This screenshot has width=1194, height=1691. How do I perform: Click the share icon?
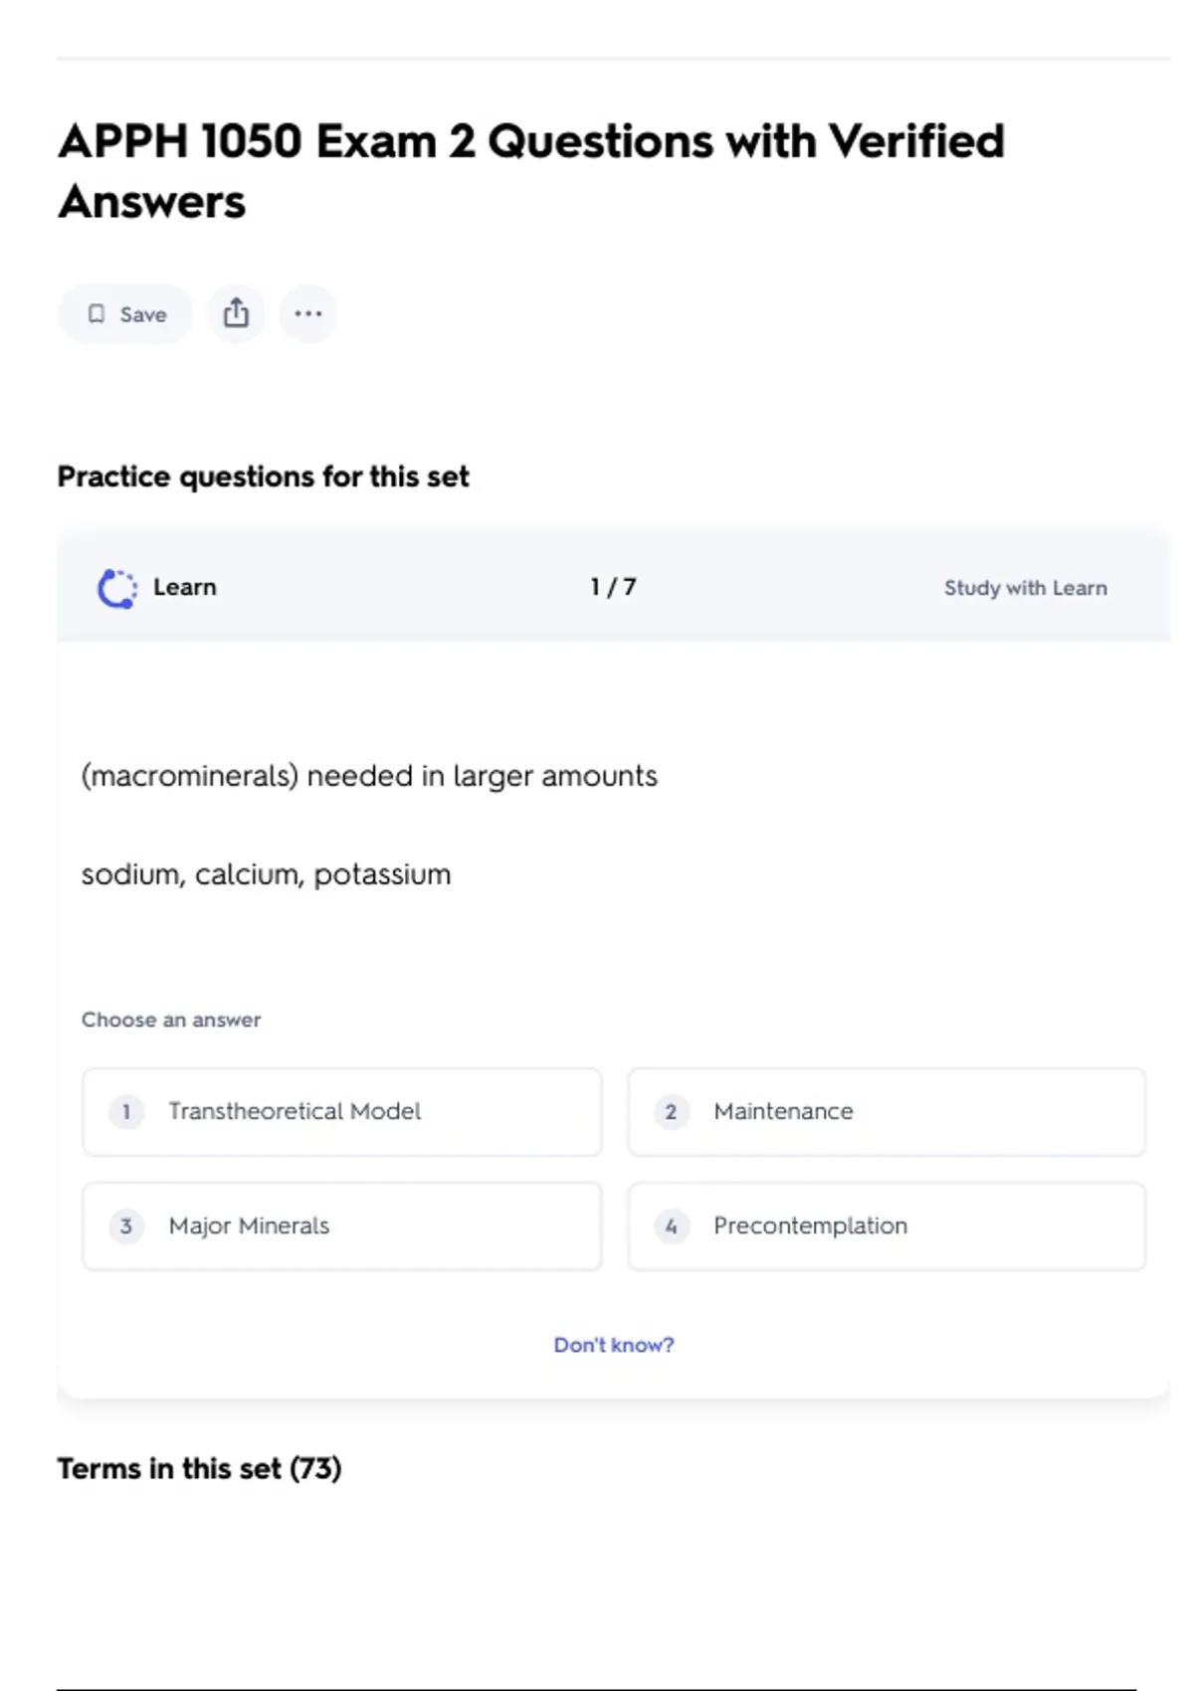coord(236,313)
